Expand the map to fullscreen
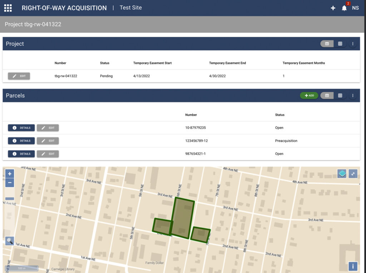This screenshot has height=273, width=366. coord(353,173)
